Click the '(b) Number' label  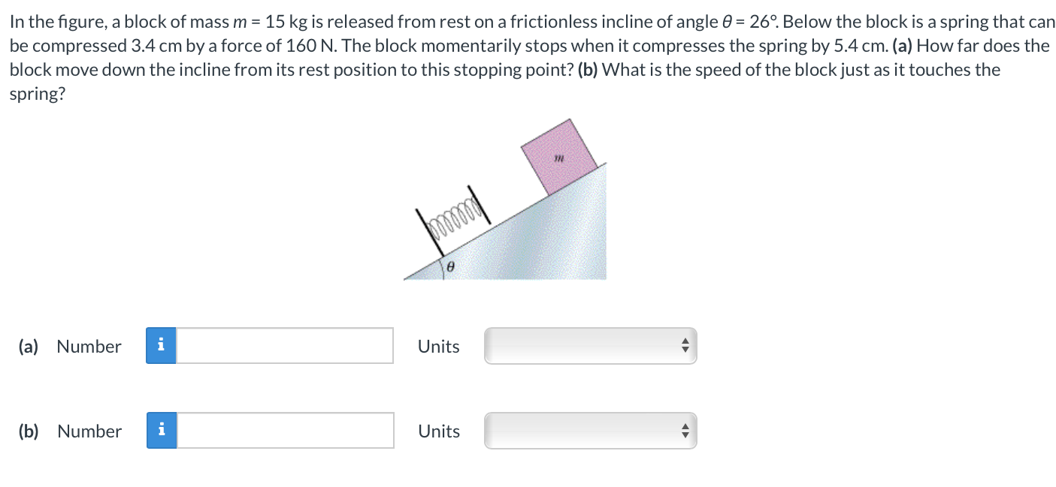coord(71,431)
